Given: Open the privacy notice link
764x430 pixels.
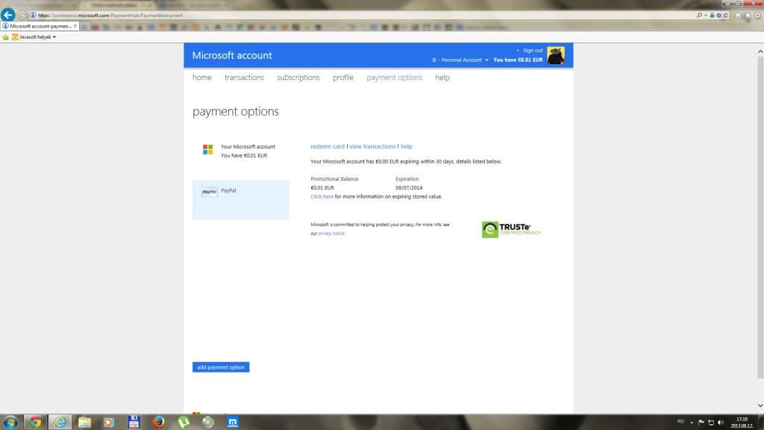Looking at the screenshot, I should (331, 234).
